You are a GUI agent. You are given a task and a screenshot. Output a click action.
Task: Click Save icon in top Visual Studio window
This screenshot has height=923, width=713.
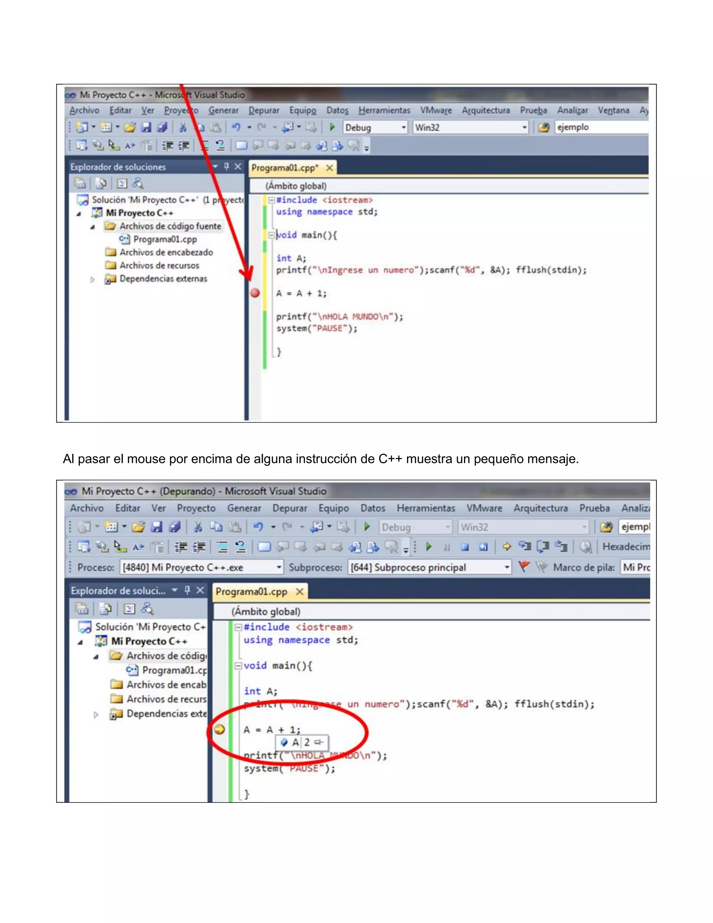click(x=146, y=127)
